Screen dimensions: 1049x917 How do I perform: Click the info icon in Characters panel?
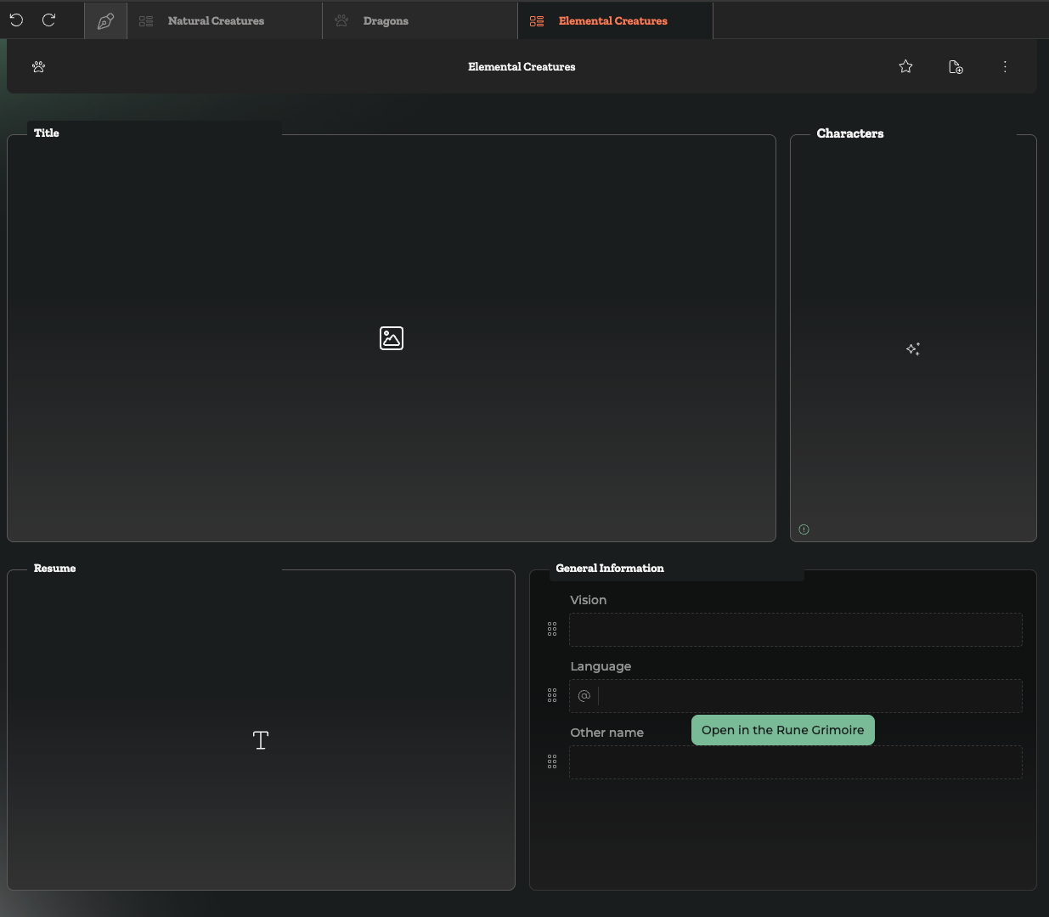[x=804, y=529]
